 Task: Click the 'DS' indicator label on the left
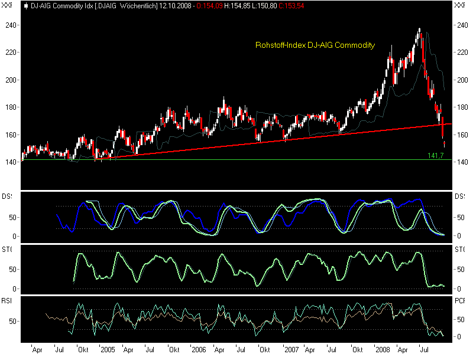point(7,196)
